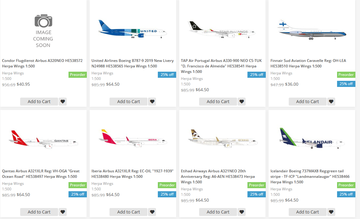View the United Airlines B787-9 model image
This screenshot has width=360, height=219.
pyautogui.click(x=133, y=29)
